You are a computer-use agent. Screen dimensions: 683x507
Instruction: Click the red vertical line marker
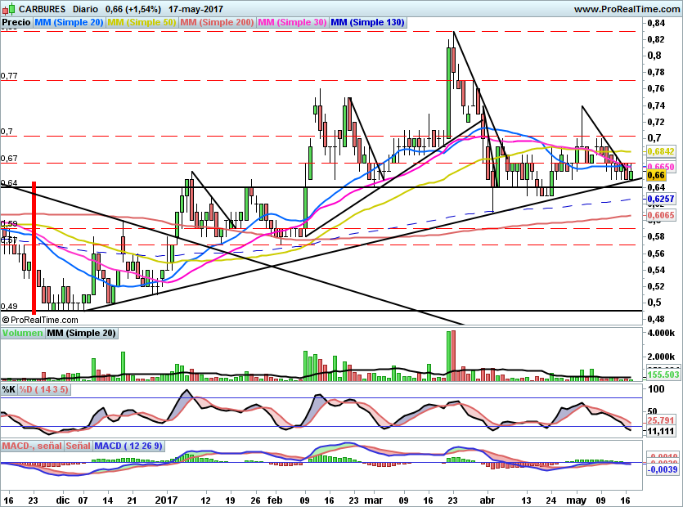point(34,248)
